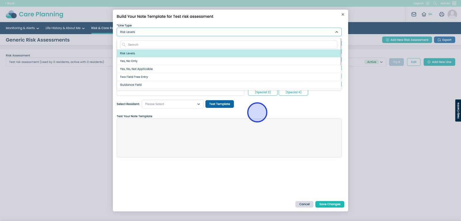
Task: Open the search magnifier in the top bar
Action: 435,3
